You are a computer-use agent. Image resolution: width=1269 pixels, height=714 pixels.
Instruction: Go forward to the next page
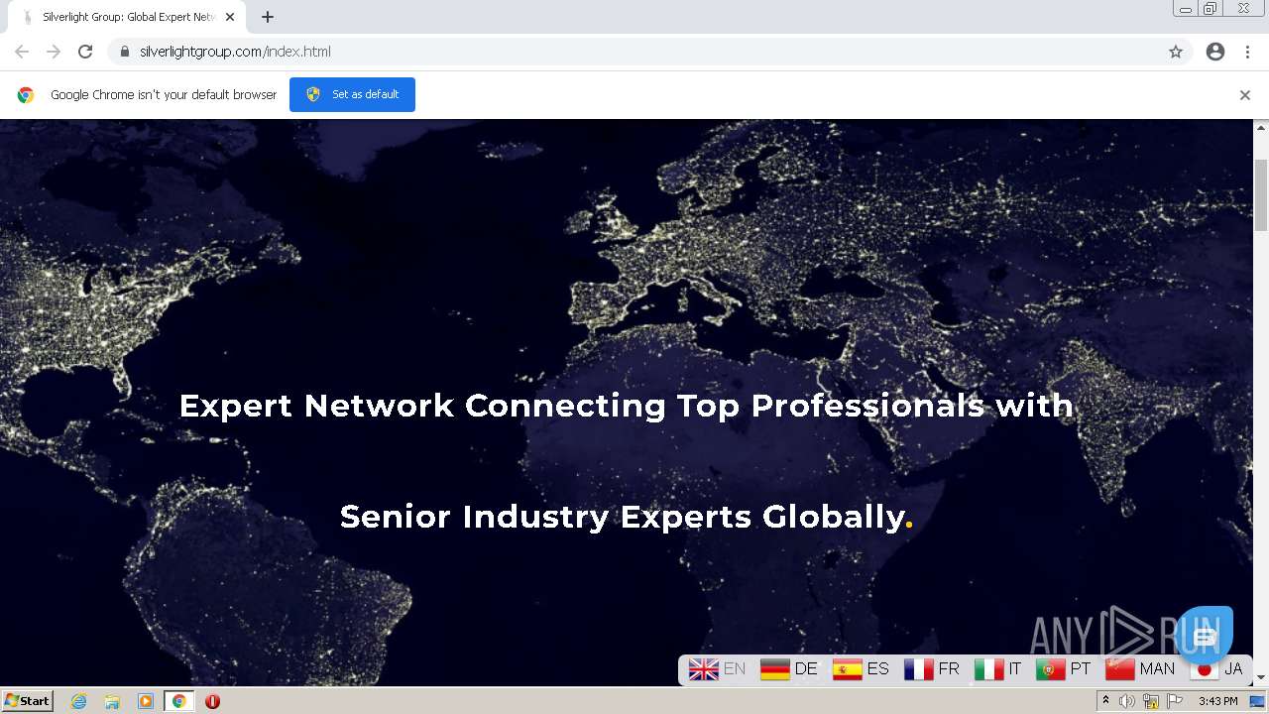point(54,52)
